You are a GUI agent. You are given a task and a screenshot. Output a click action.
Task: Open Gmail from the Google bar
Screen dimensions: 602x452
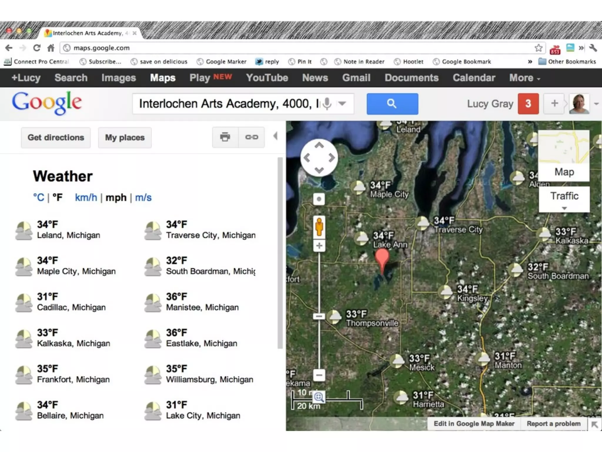(356, 78)
